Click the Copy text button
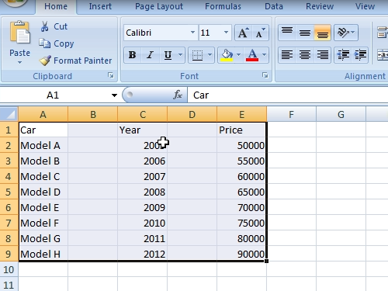 64,43
